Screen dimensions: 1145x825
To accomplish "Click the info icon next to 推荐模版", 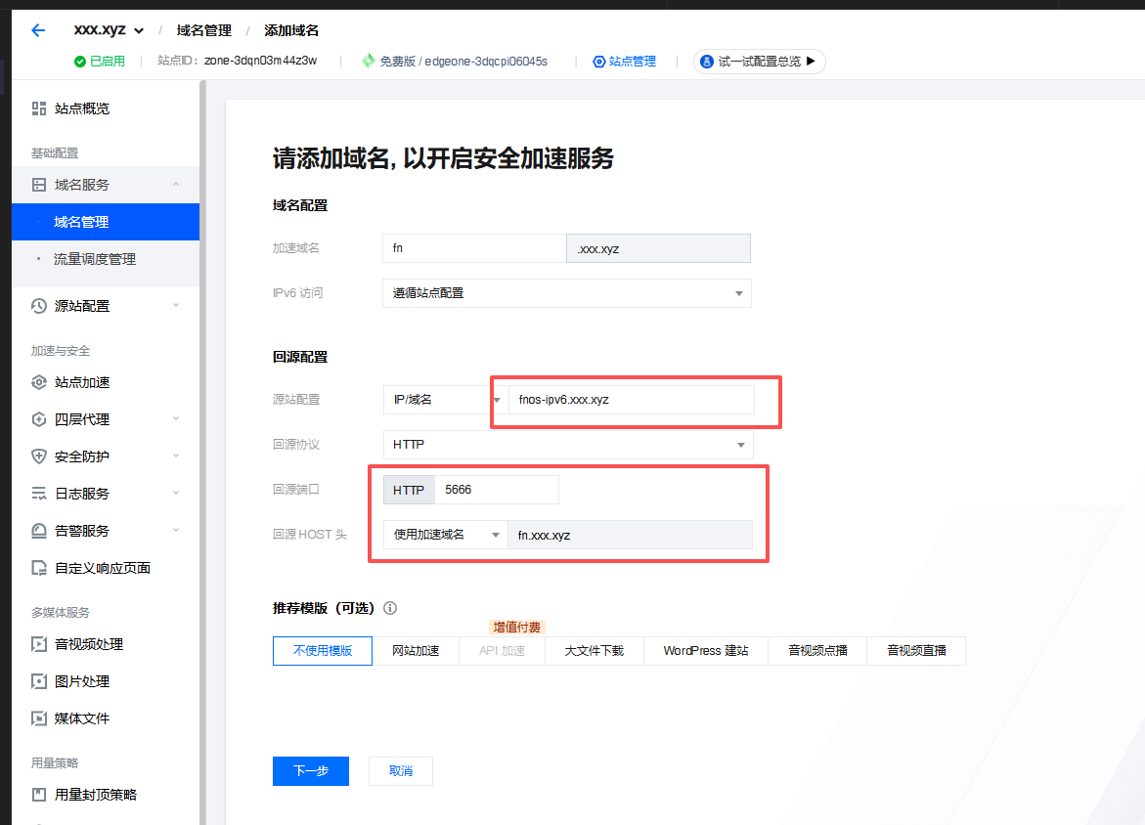I will click(391, 608).
